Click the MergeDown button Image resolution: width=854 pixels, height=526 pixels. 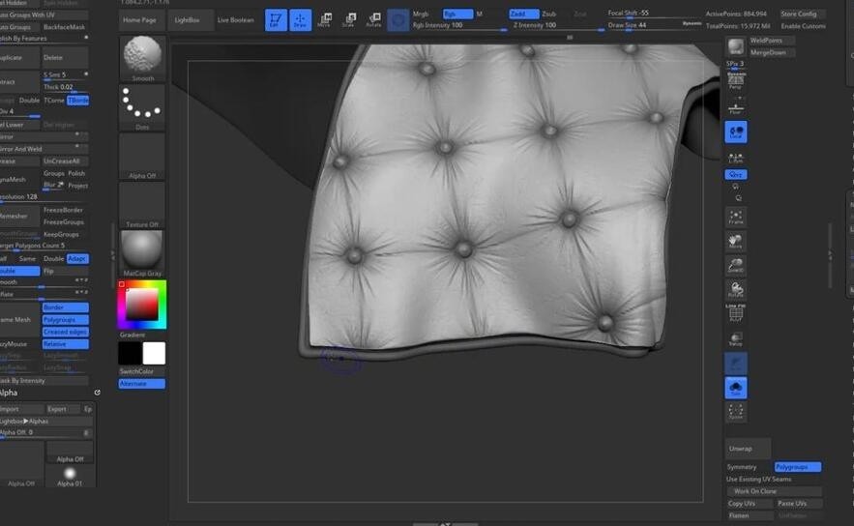tap(772, 53)
